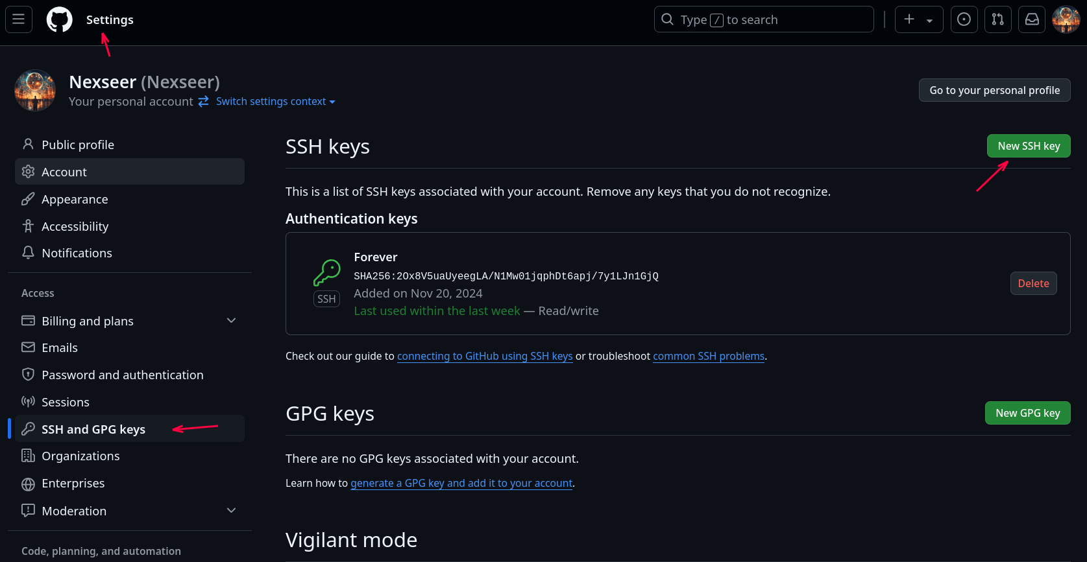
Task: Open Appearance settings
Action: tap(130, 199)
